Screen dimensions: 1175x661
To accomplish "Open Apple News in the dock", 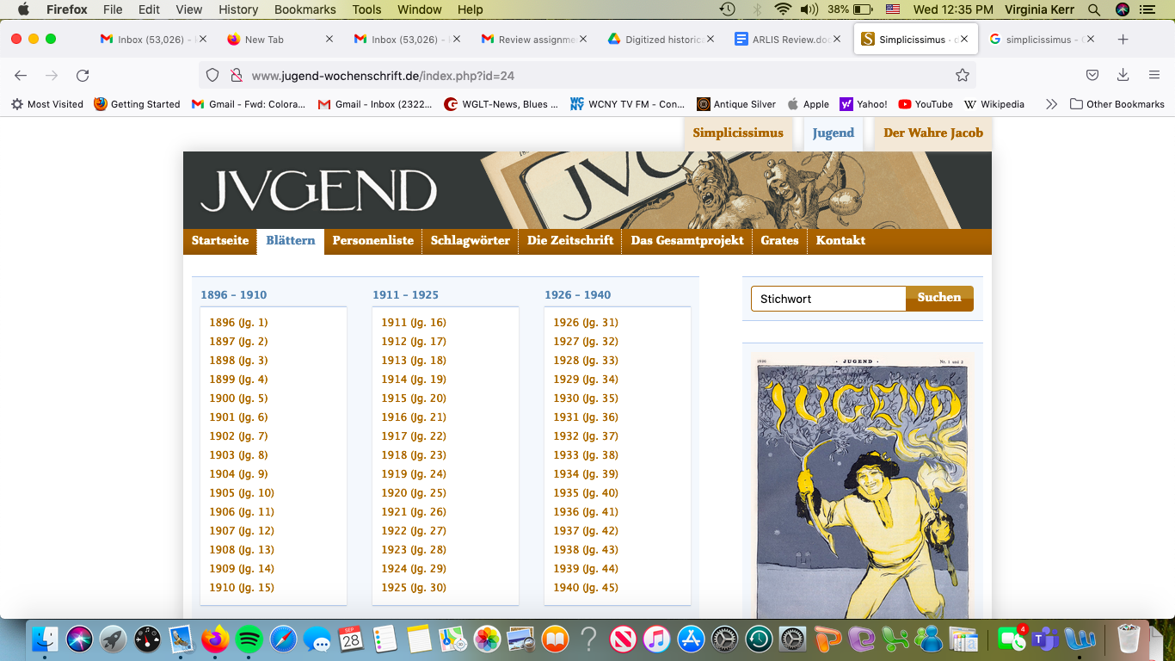I will 623,639.
